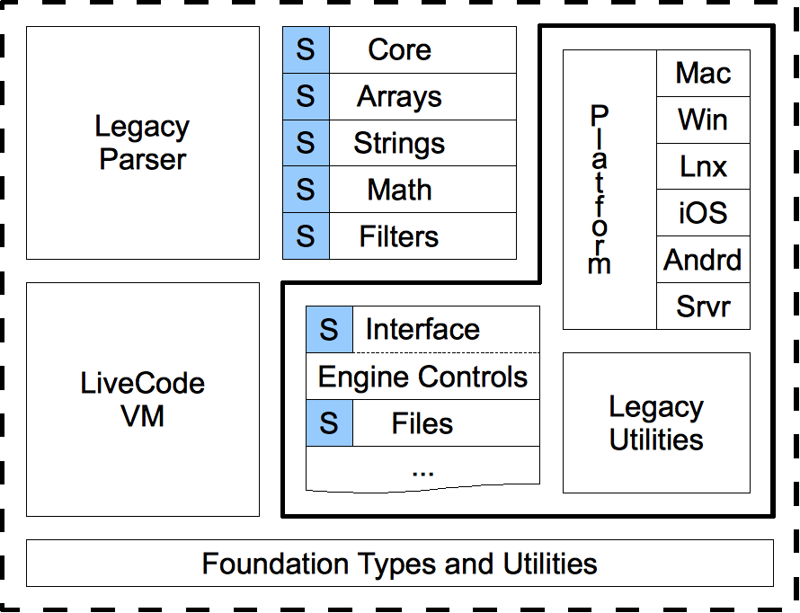The image size is (800, 613).
Task: Click the Engine Controls row
Action: tap(423, 377)
